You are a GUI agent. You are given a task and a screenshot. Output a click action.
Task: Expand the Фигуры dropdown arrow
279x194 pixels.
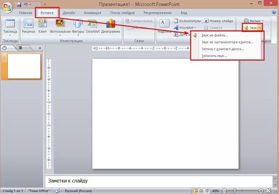[78, 35]
